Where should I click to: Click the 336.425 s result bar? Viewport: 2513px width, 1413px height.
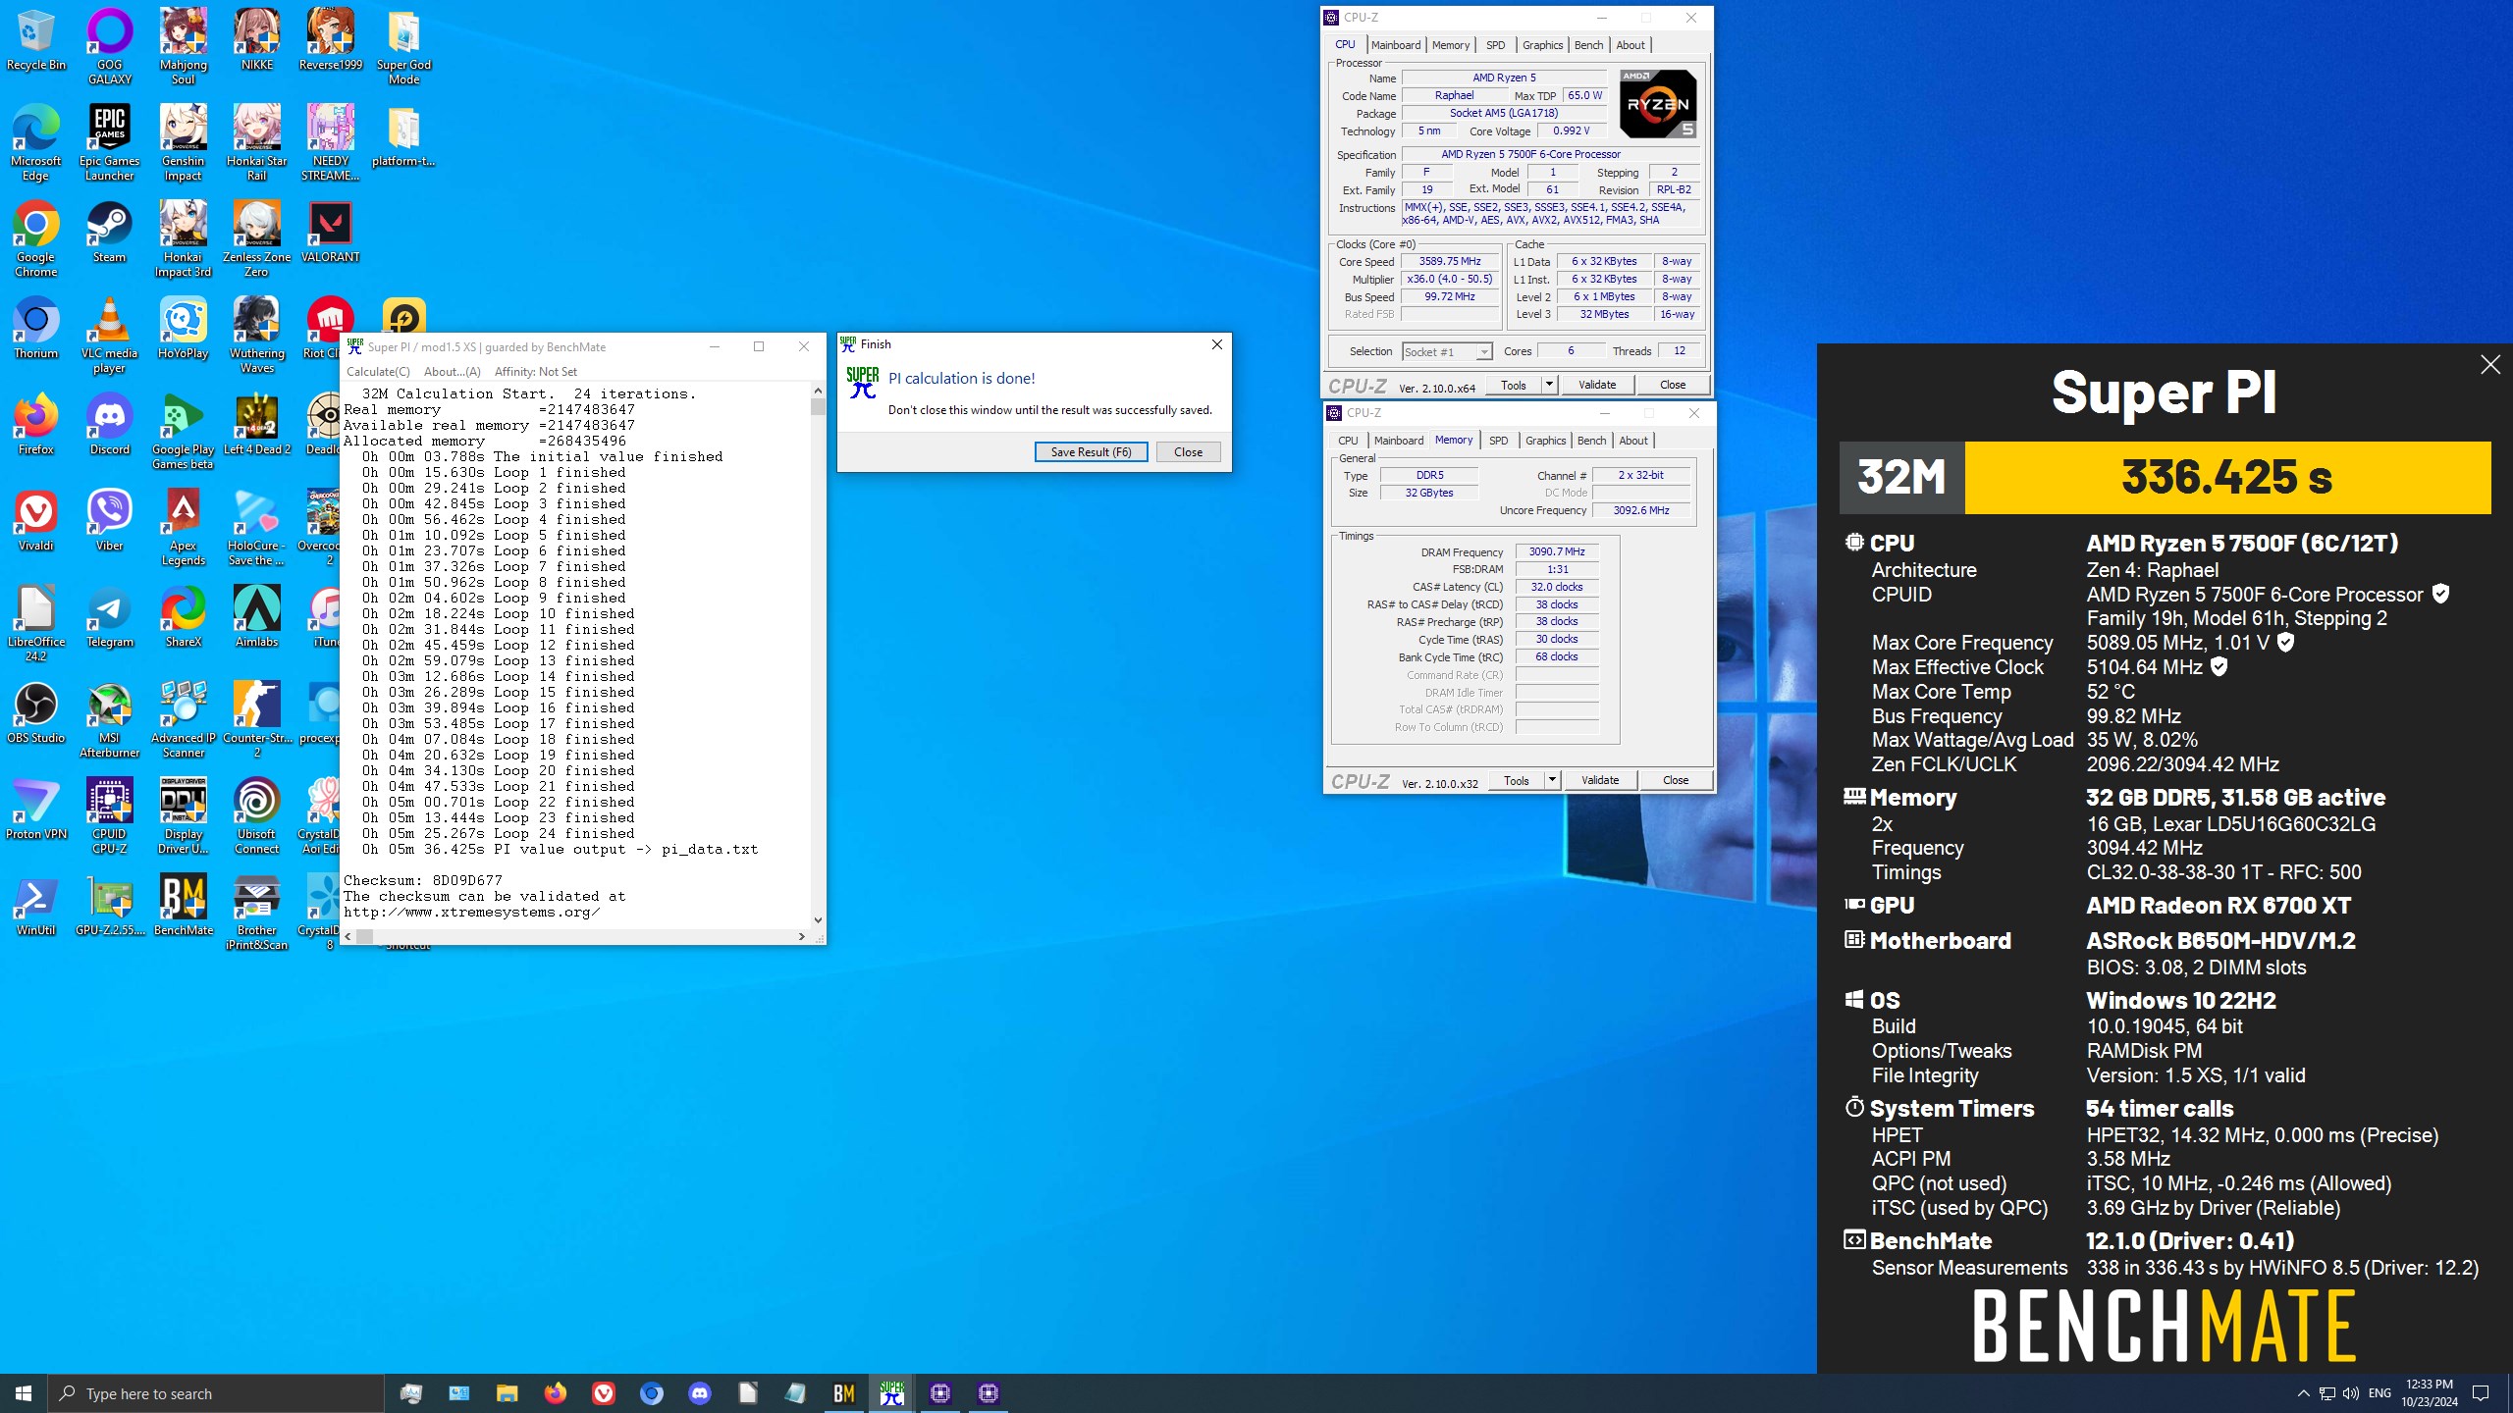click(x=2227, y=478)
